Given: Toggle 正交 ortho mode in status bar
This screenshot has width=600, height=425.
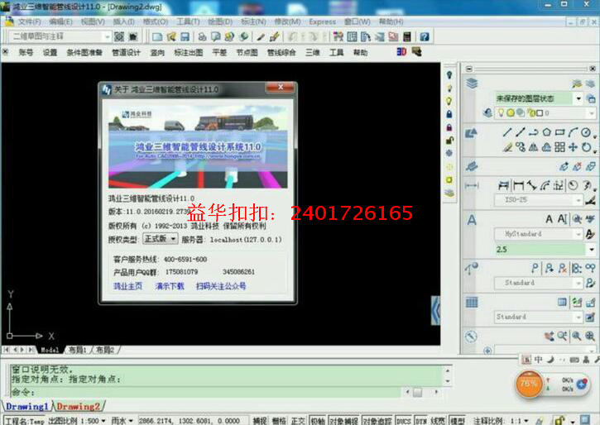Looking at the screenshot, I should [x=298, y=420].
